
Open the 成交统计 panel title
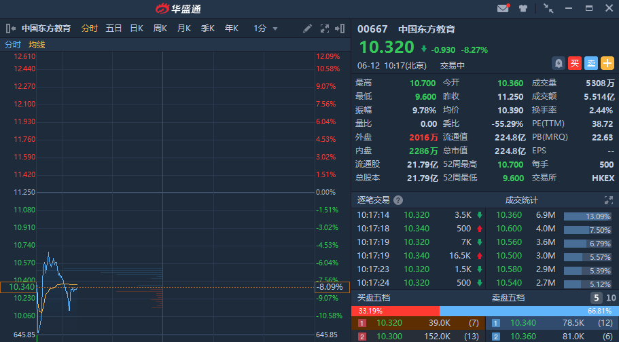521,200
